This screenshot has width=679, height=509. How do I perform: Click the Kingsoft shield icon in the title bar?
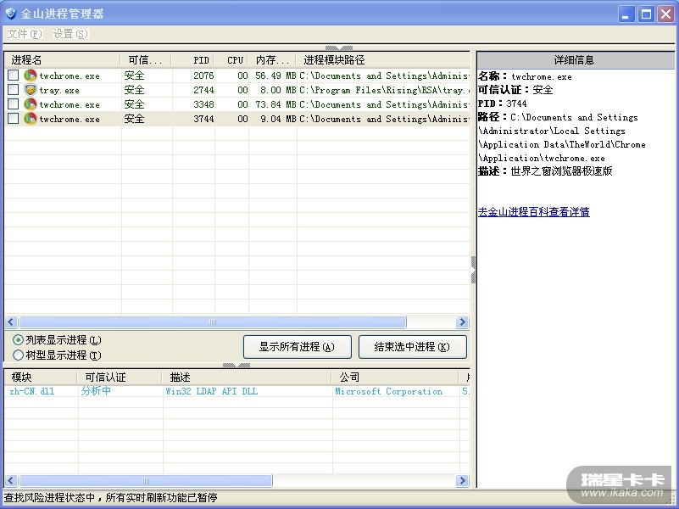point(10,14)
